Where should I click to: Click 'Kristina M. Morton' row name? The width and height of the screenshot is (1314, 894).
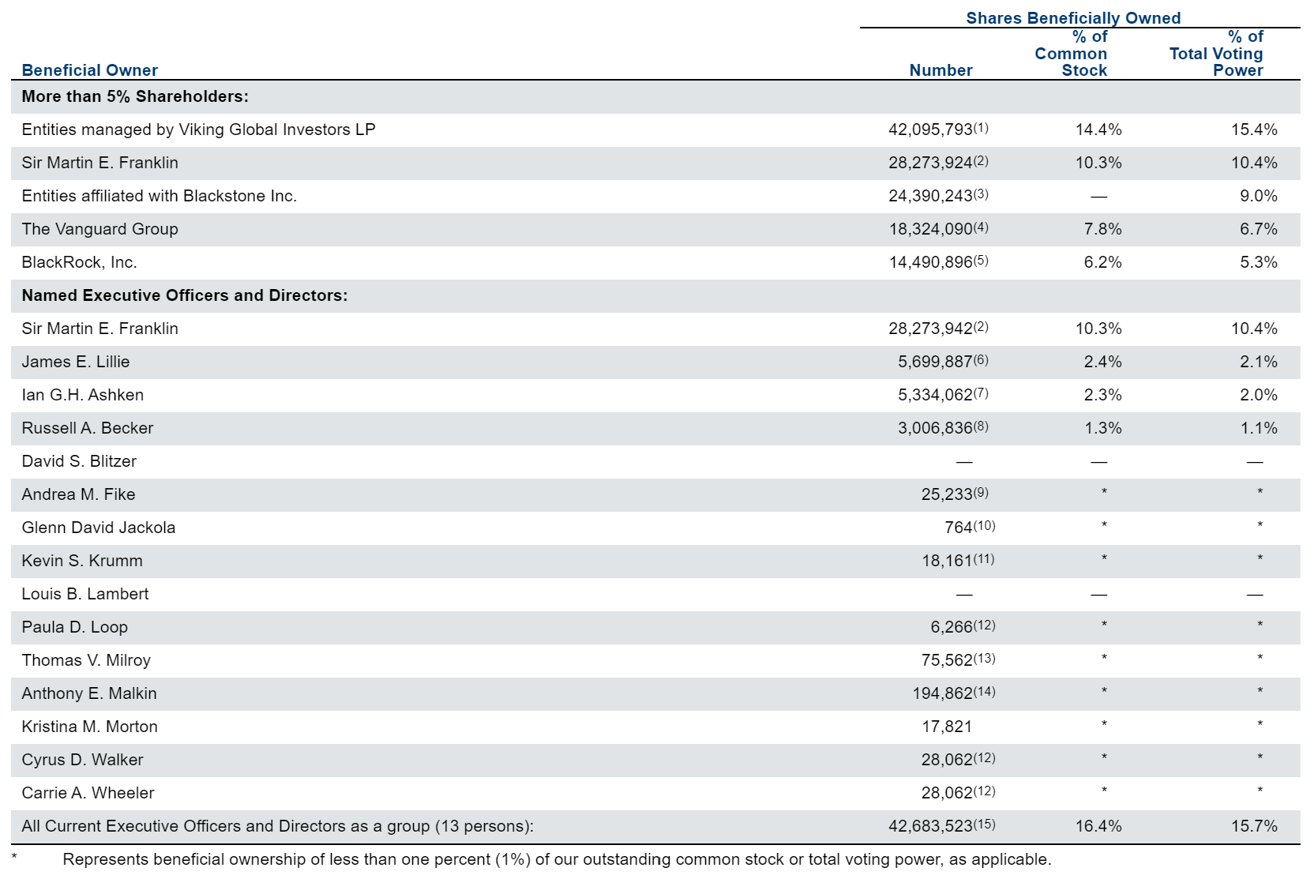(90, 727)
